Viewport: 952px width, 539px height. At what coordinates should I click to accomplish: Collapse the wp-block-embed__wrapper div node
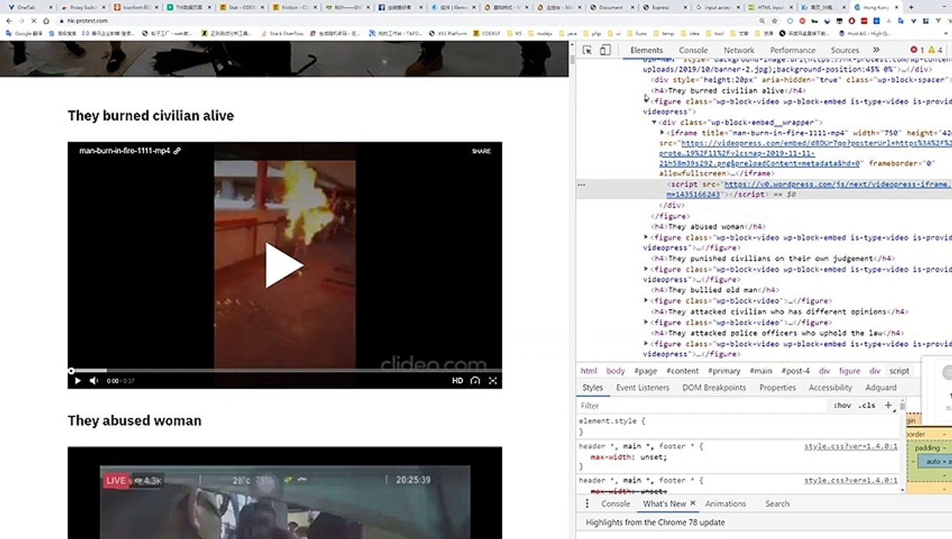tap(654, 122)
